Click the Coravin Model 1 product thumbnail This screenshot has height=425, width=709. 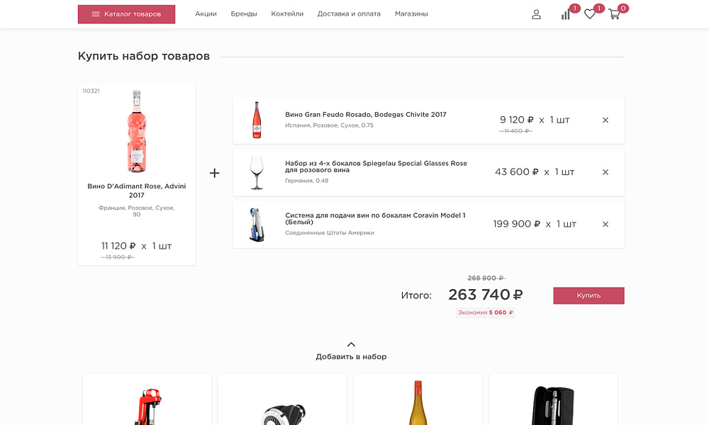click(256, 225)
